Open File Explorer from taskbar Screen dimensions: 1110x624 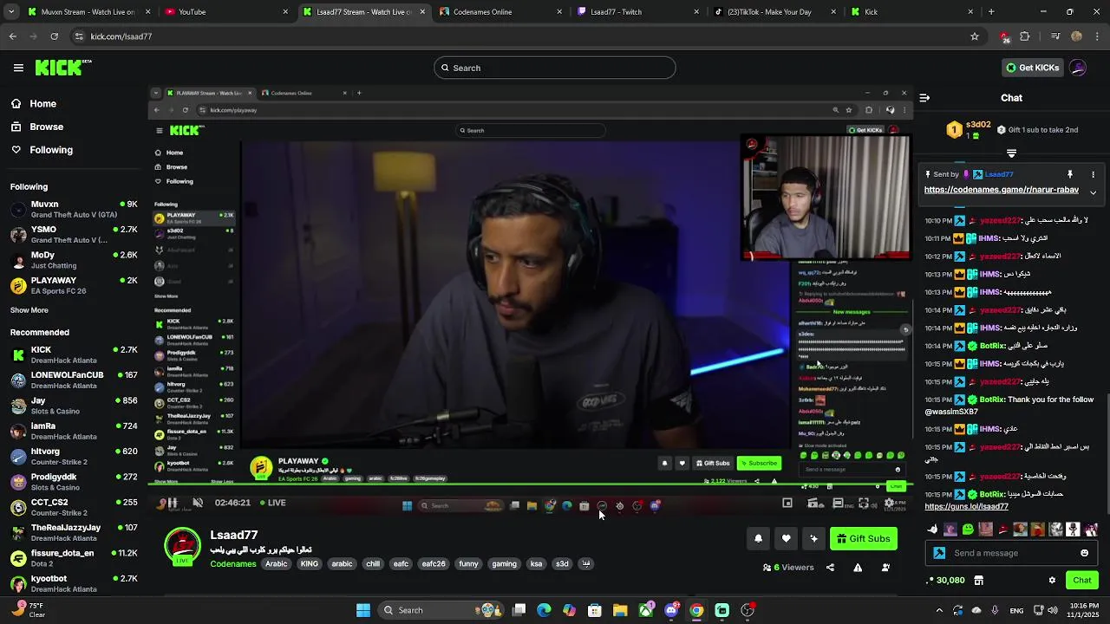point(620,610)
